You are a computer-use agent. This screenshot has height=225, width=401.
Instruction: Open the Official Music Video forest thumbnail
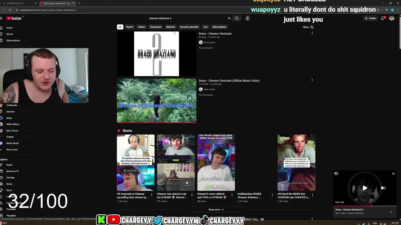157,101
